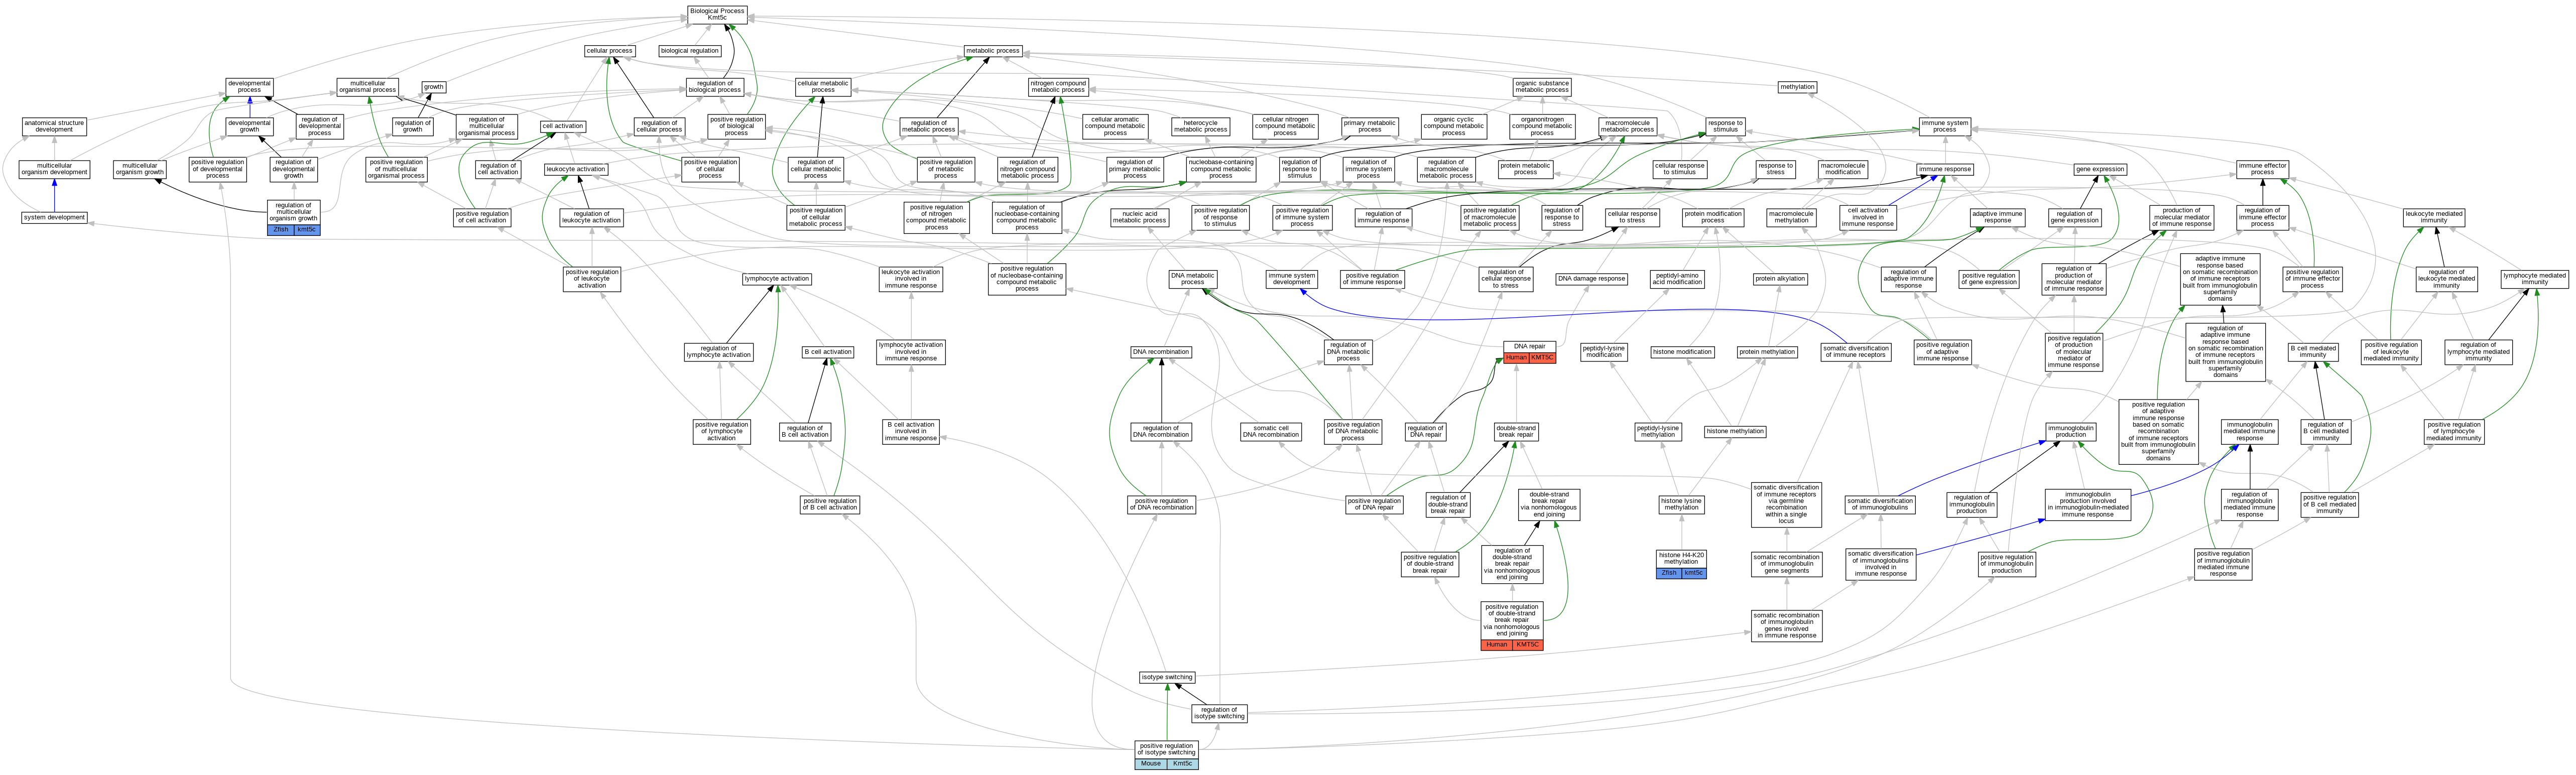Screen dimensions: 2576x775
Task: Select the 'peptidyl-lysine methylation' node
Action: [x=1657, y=431]
